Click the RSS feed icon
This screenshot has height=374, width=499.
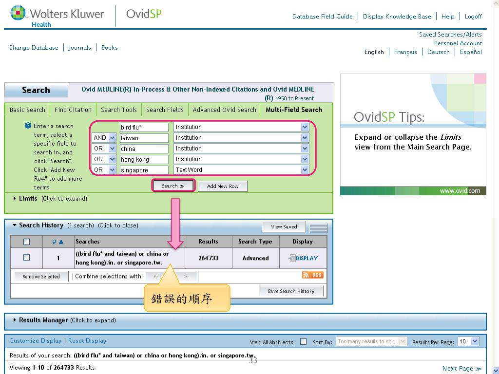(x=312, y=275)
